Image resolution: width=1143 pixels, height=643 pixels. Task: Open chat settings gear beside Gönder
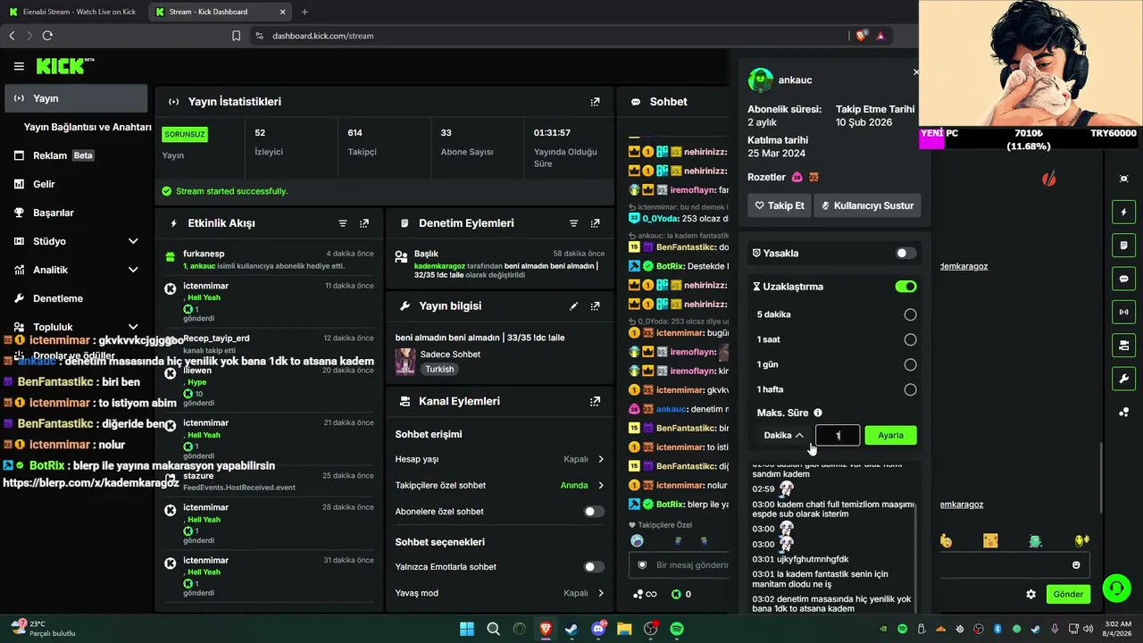pyautogui.click(x=1030, y=594)
